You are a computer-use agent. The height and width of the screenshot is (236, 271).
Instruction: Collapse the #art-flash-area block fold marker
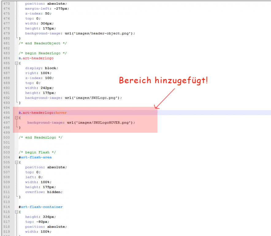pos(16,162)
